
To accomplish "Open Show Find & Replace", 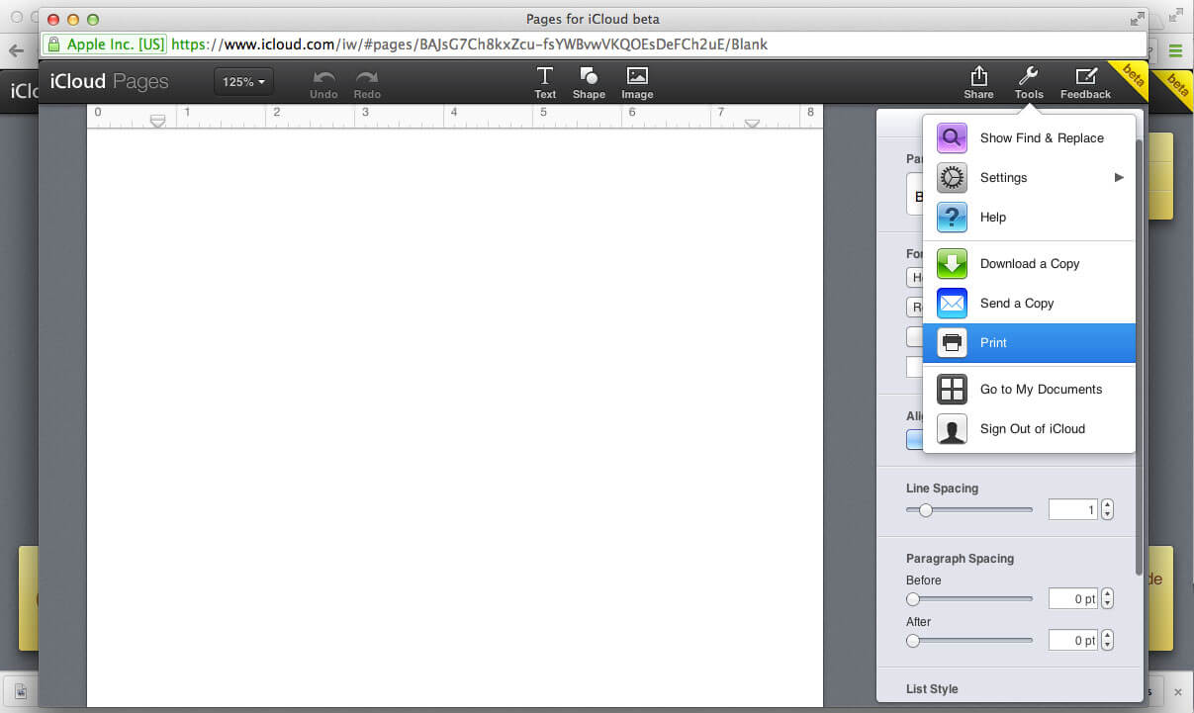I will pyautogui.click(x=1042, y=137).
